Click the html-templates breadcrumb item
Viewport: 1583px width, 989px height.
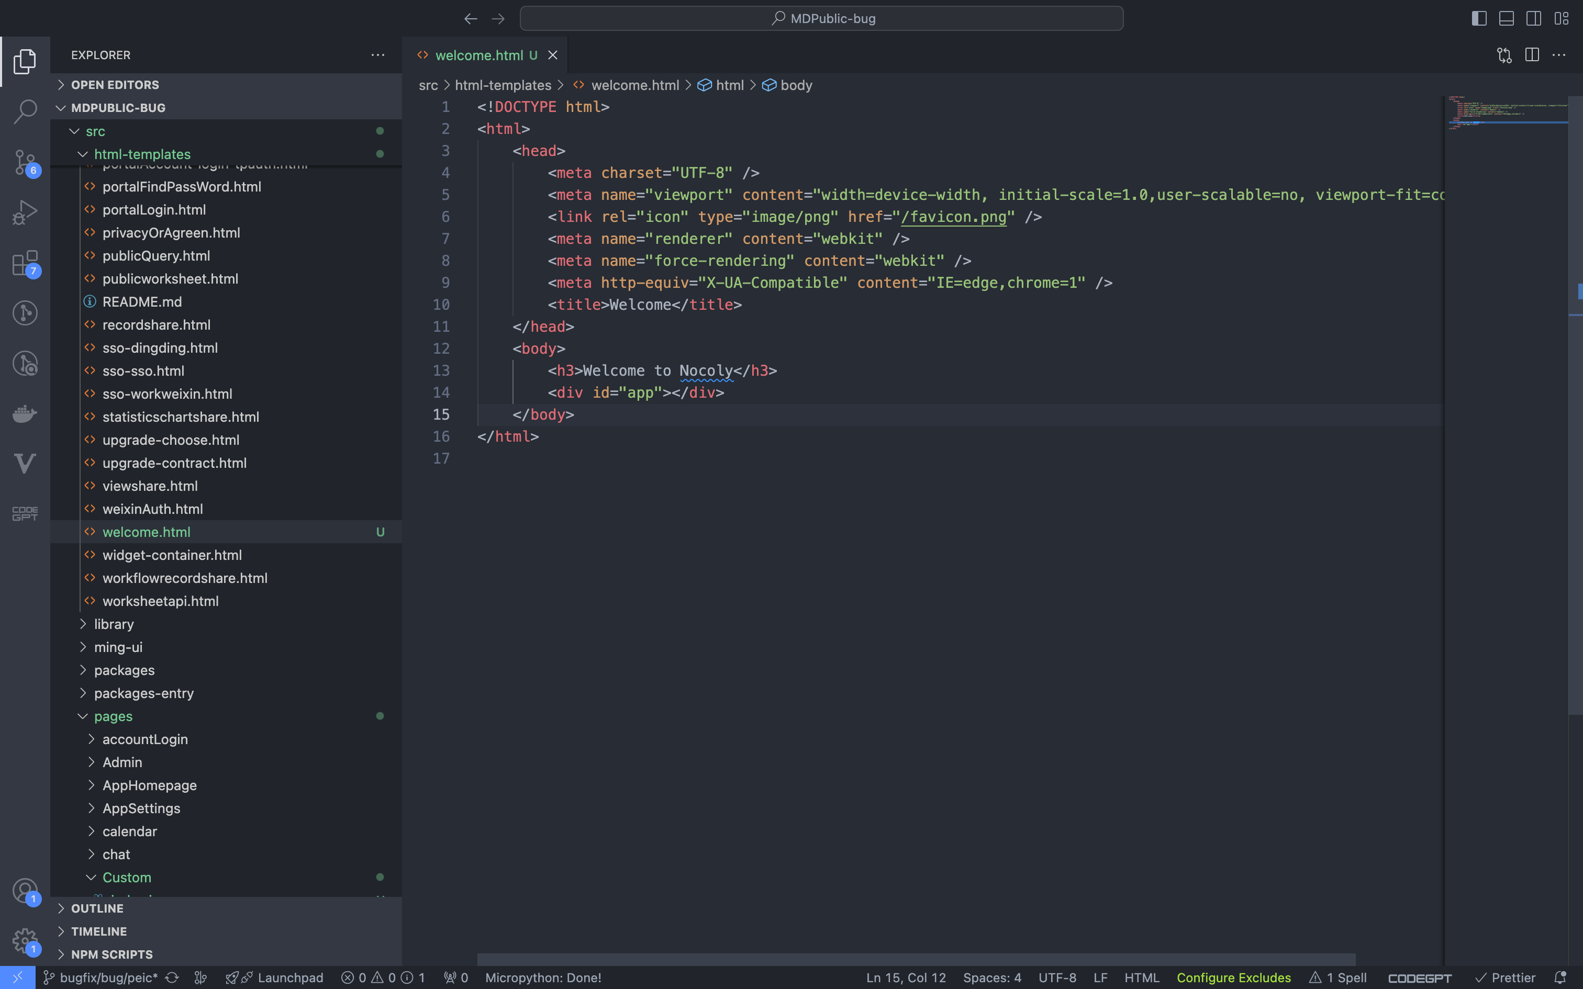click(503, 85)
